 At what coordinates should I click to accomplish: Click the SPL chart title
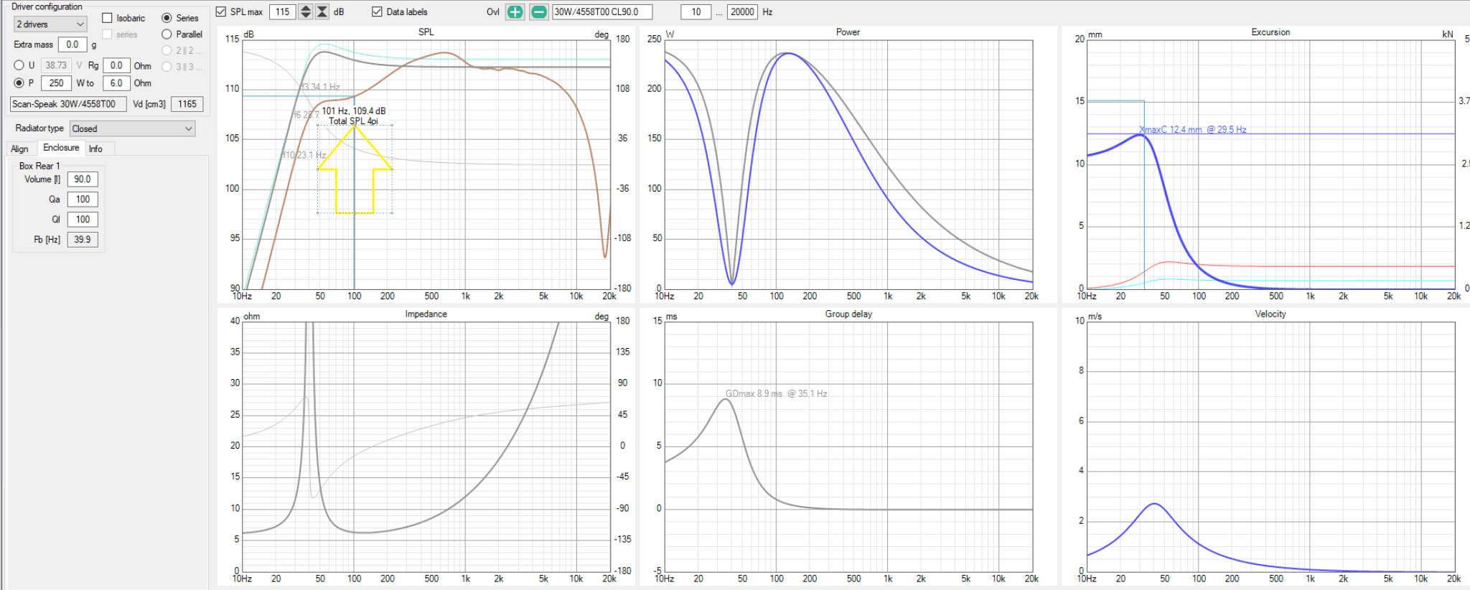[x=426, y=32]
